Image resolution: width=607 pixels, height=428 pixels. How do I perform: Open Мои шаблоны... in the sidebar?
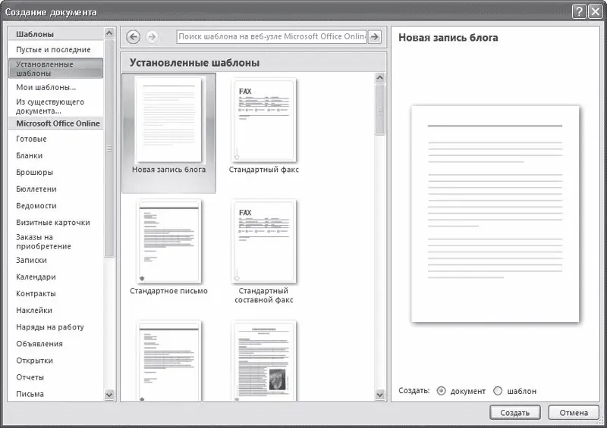[x=46, y=87]
